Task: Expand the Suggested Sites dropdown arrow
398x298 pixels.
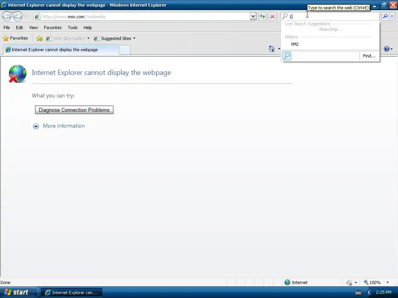Action: 134,38
